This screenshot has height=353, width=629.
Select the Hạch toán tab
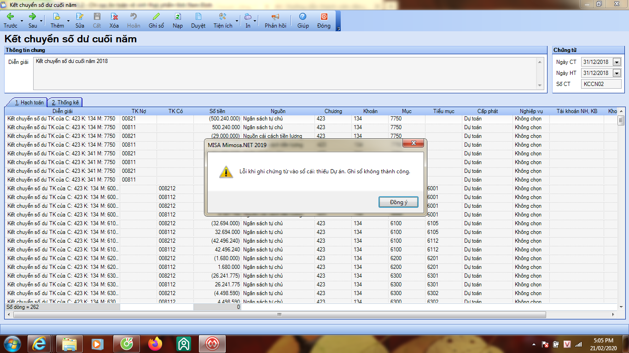29,102
